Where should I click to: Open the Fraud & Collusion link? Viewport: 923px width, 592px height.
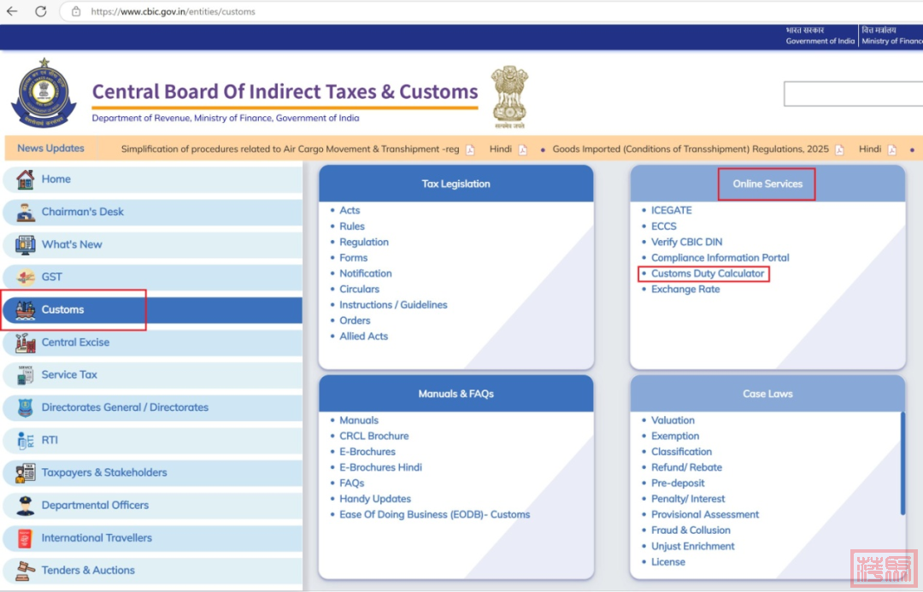tap(691, 530)
